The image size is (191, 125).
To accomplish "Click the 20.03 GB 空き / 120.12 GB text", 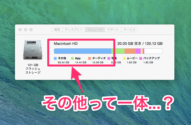I will coord(140,43).
